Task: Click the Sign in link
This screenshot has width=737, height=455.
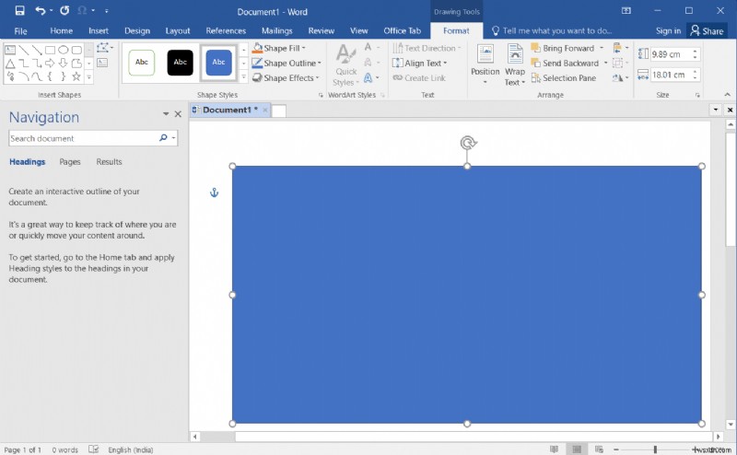Action: 668,30
